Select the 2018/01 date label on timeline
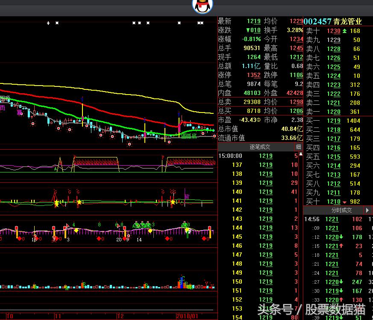This screenshot has height=320, width=373. (x=187, y=316)
